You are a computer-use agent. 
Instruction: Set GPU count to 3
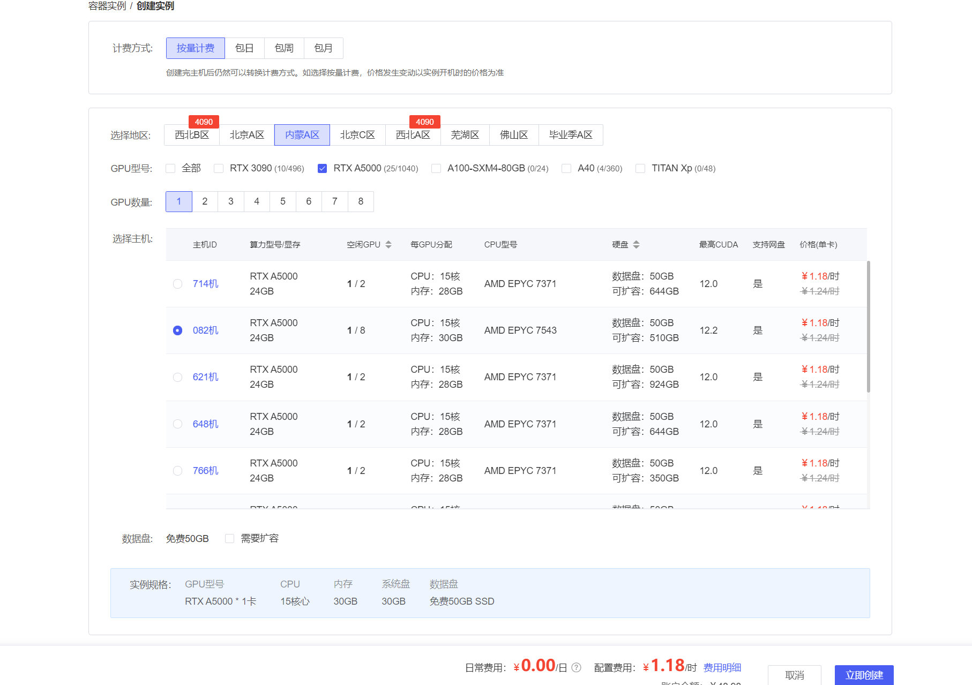(231, 201)
